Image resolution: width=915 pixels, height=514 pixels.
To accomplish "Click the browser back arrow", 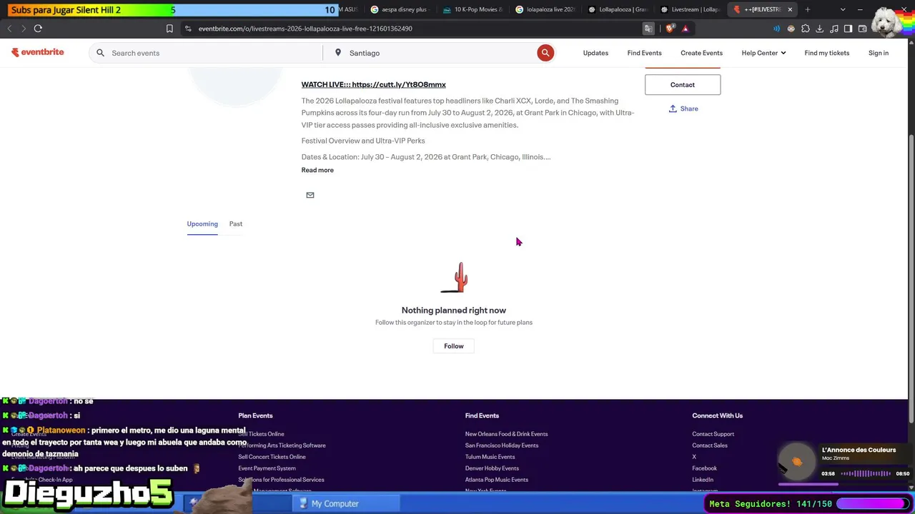I will [x=9, y=29].
